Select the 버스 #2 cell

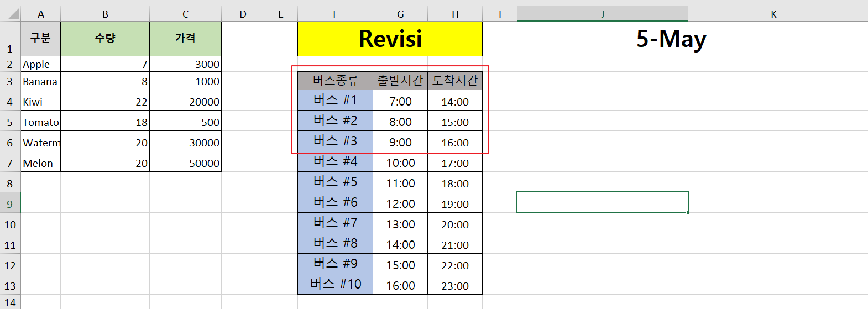pyautogui.click(x=335, y=121)
